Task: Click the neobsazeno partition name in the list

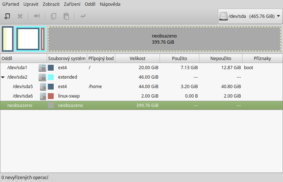Action: click(20, 106)
